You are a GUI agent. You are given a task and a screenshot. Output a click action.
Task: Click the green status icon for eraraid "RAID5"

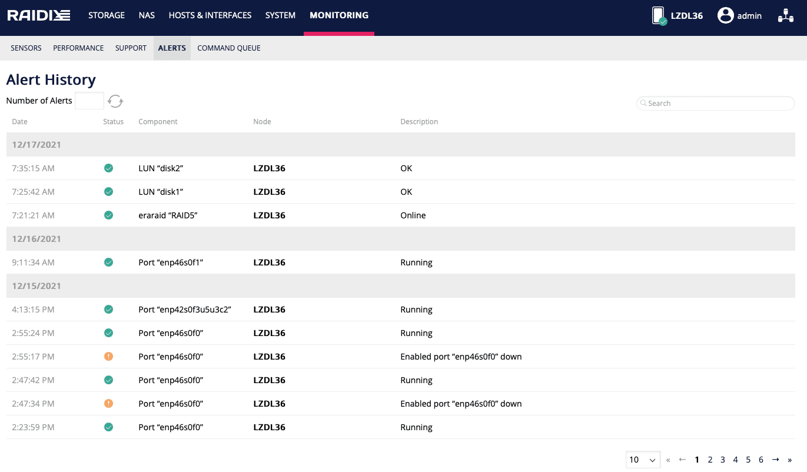(x=108, y=215)
